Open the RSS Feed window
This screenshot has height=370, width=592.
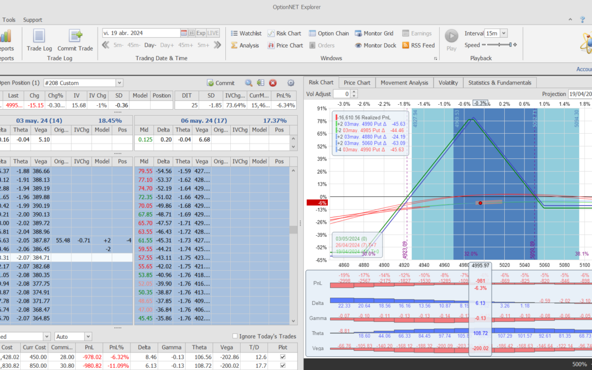point(418,45)
